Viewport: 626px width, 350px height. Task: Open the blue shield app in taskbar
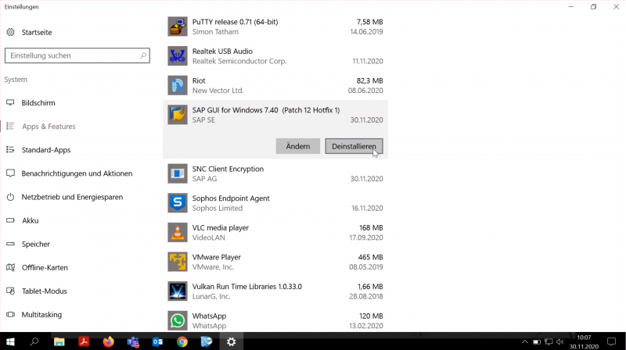pos(207,341)
